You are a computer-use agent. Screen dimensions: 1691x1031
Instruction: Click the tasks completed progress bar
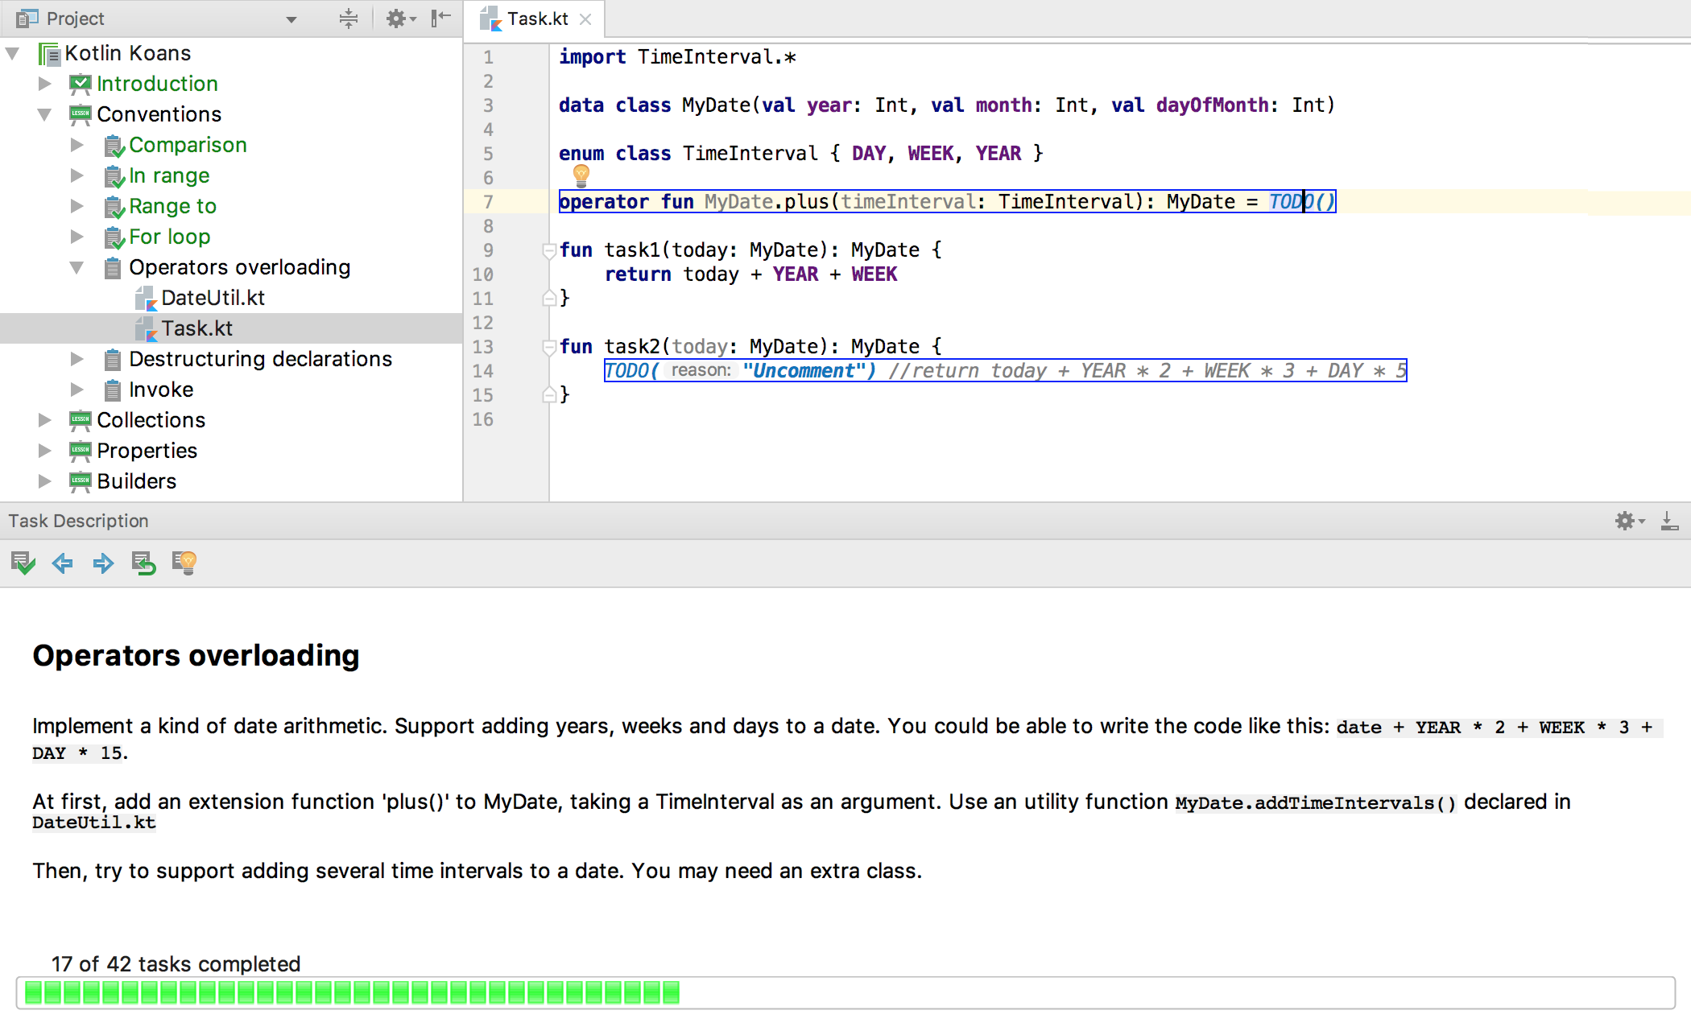(x=845, y=992)
